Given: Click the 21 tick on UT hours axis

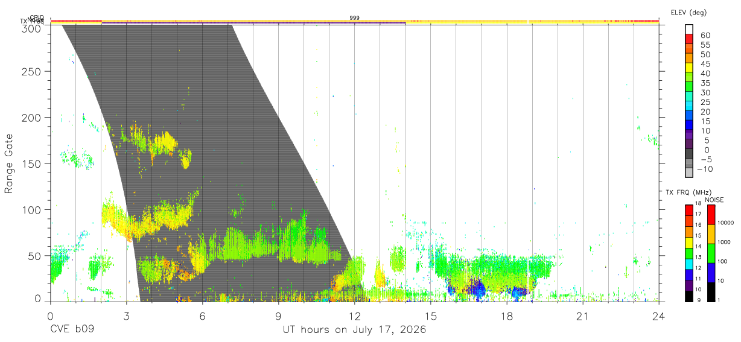Looking at the screenshot, I should [583, 315].
